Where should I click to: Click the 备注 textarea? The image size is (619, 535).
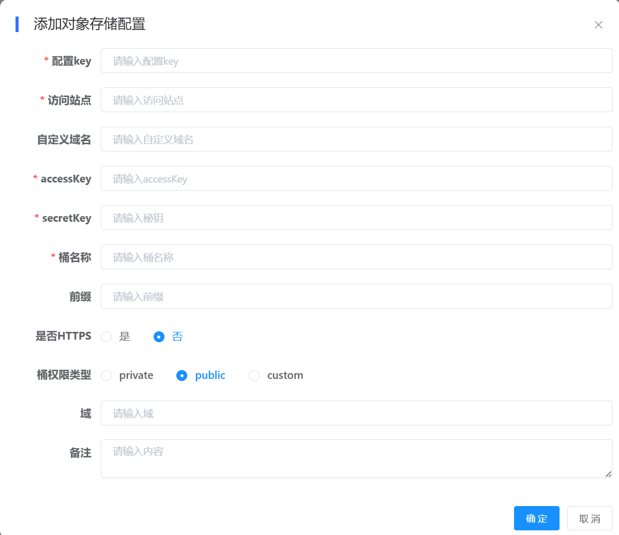(356, 458)
